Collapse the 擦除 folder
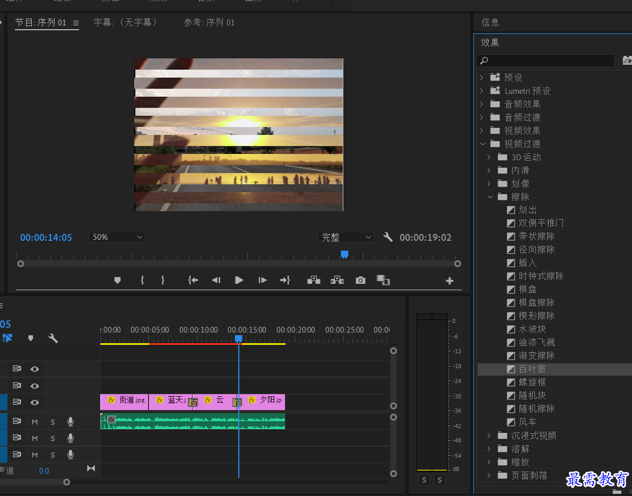 490,197
